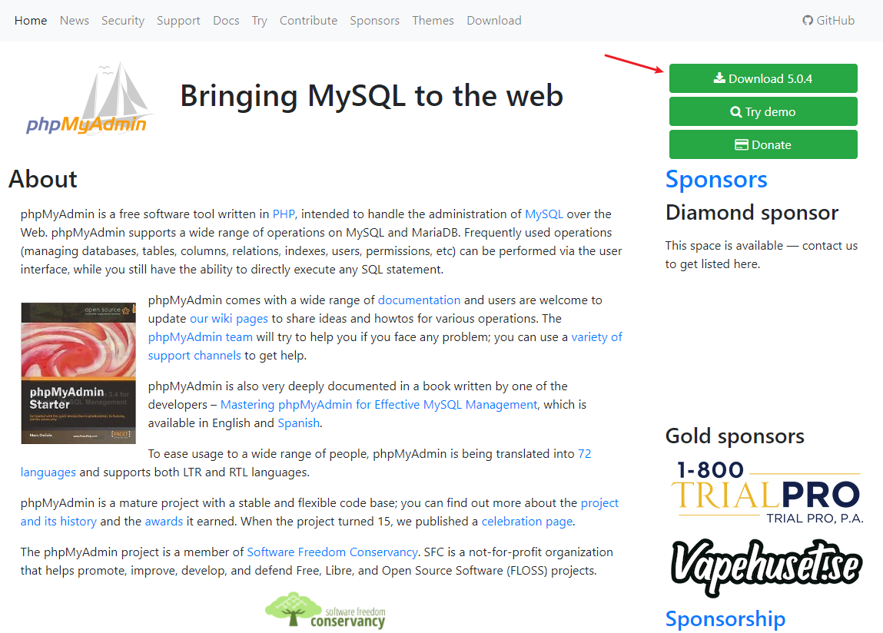Click the Sponsors heading link
883x633 pixels.
coord(716,179)
